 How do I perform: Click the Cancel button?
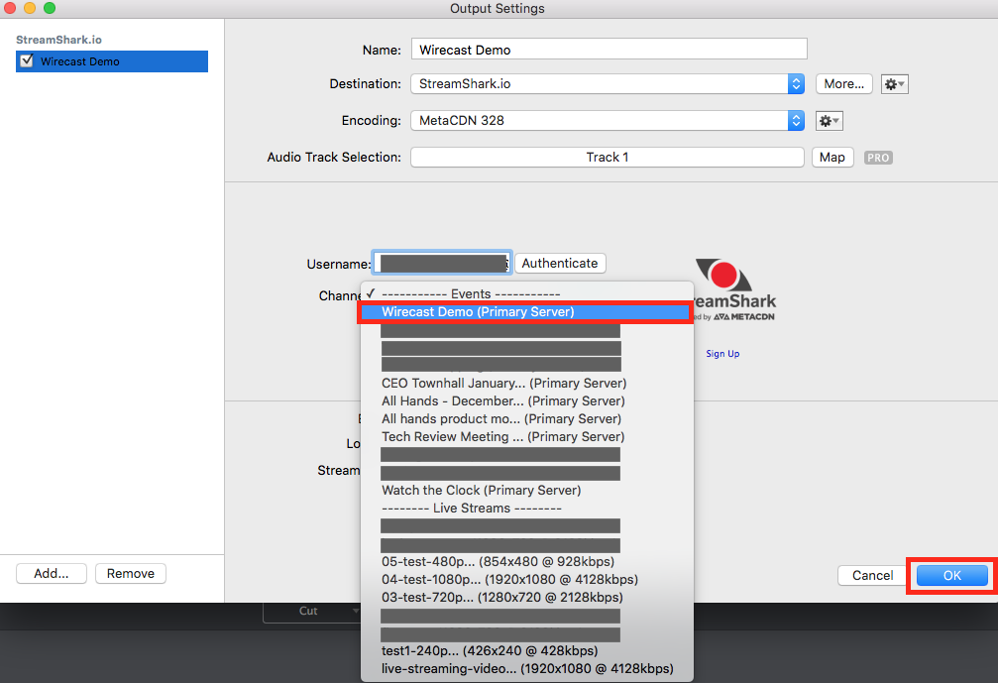tap(872, 575)
